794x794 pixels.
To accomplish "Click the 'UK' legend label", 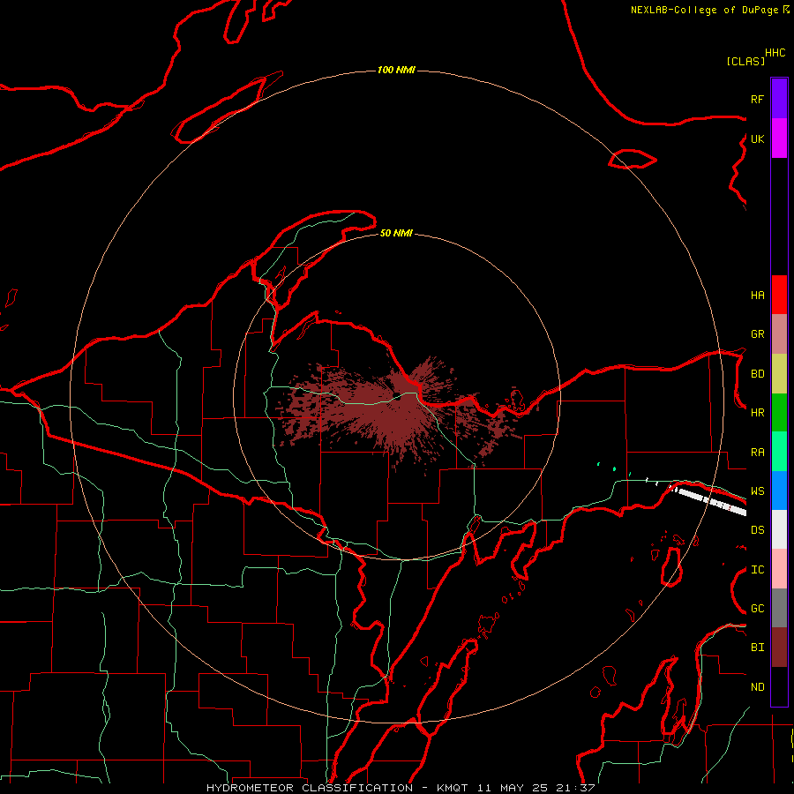I will click(757, 139).
